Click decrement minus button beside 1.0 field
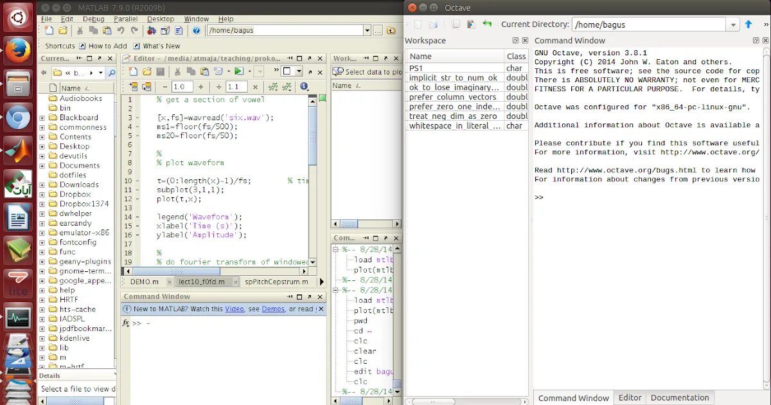The image size is (771, 405). [164, 87]
